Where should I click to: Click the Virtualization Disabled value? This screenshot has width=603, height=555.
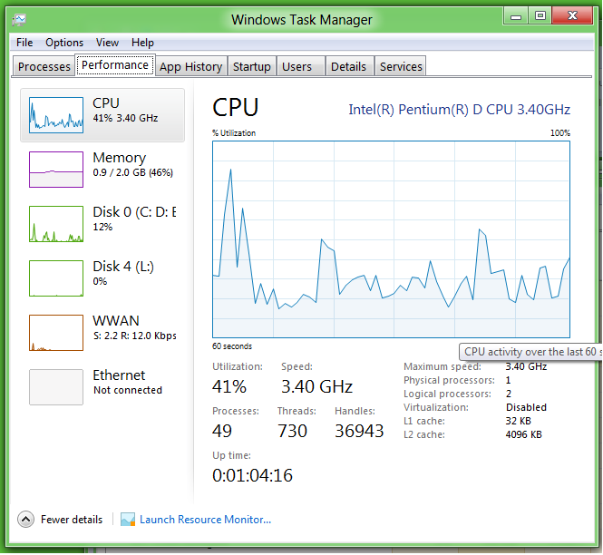pyautogui.click(x=526, y=407)
